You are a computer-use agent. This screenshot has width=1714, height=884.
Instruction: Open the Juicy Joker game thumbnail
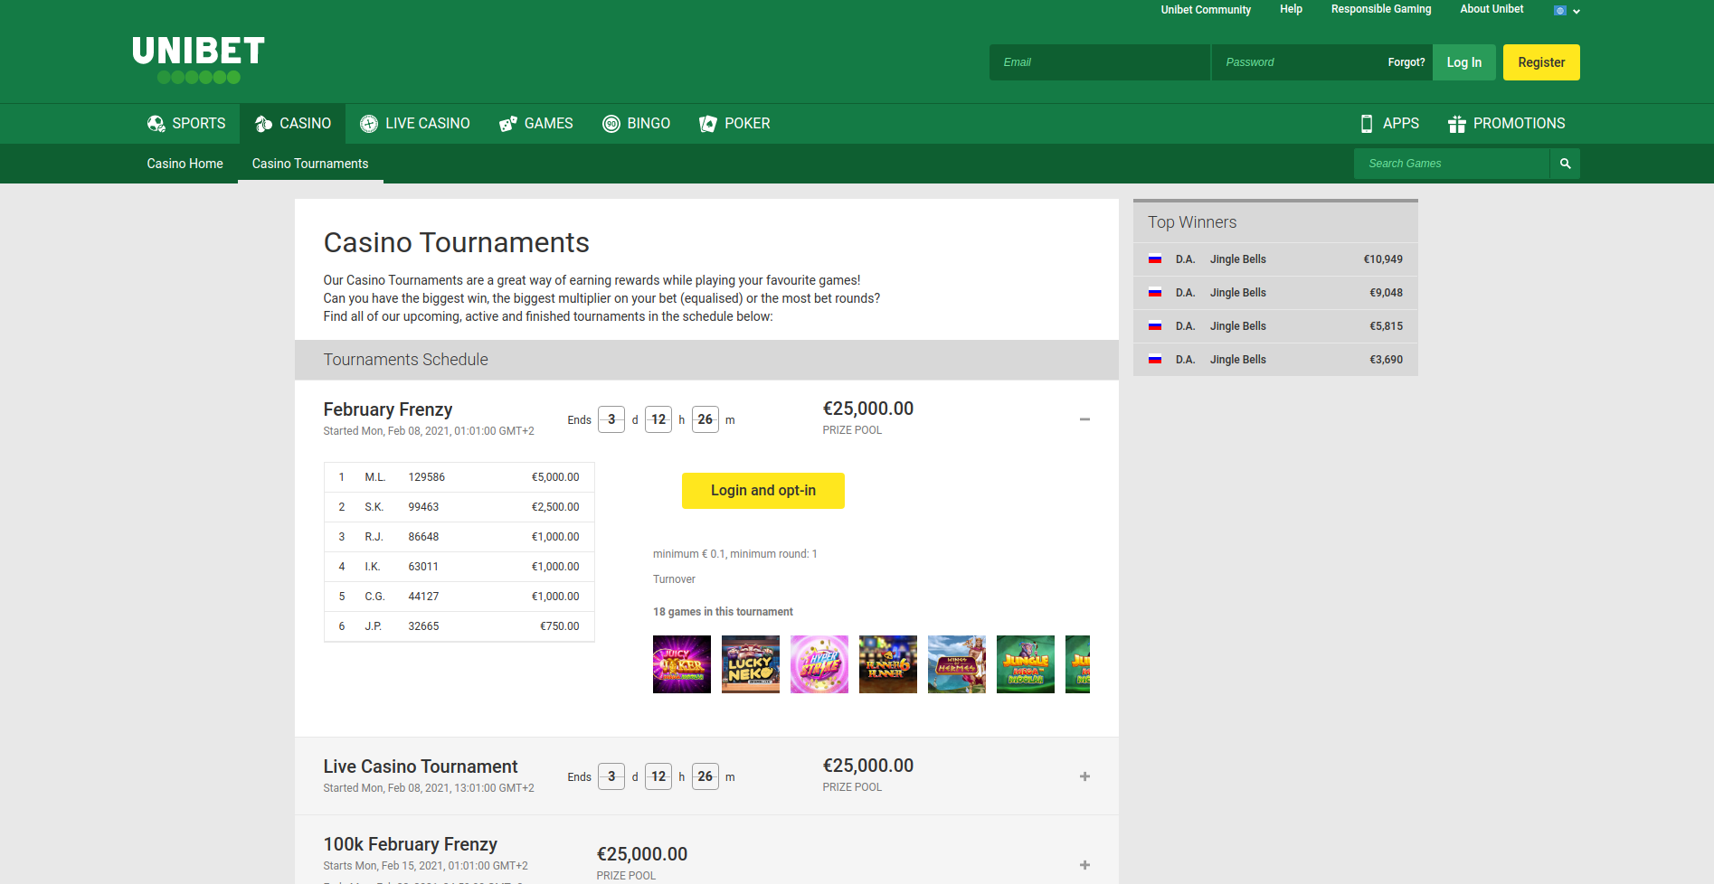click(x=681, y=664)
